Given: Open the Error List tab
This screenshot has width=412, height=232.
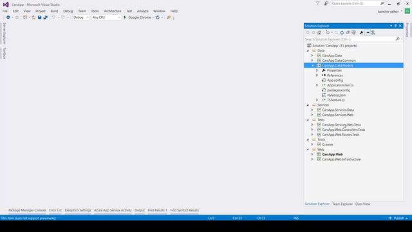Looking at the screenshot, I should pyautogui.click(x=55, y=210).
